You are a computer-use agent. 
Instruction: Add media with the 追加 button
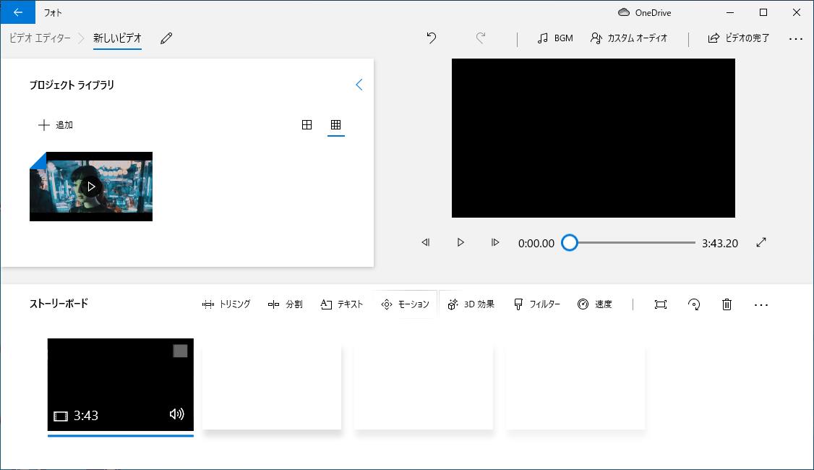coord(56,124)
